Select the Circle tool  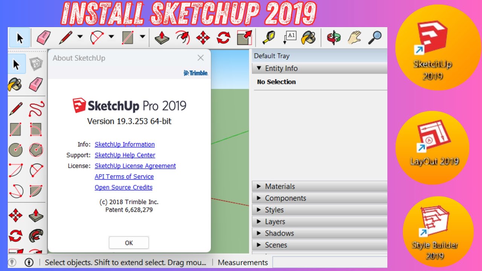click(x=15, y=150)
